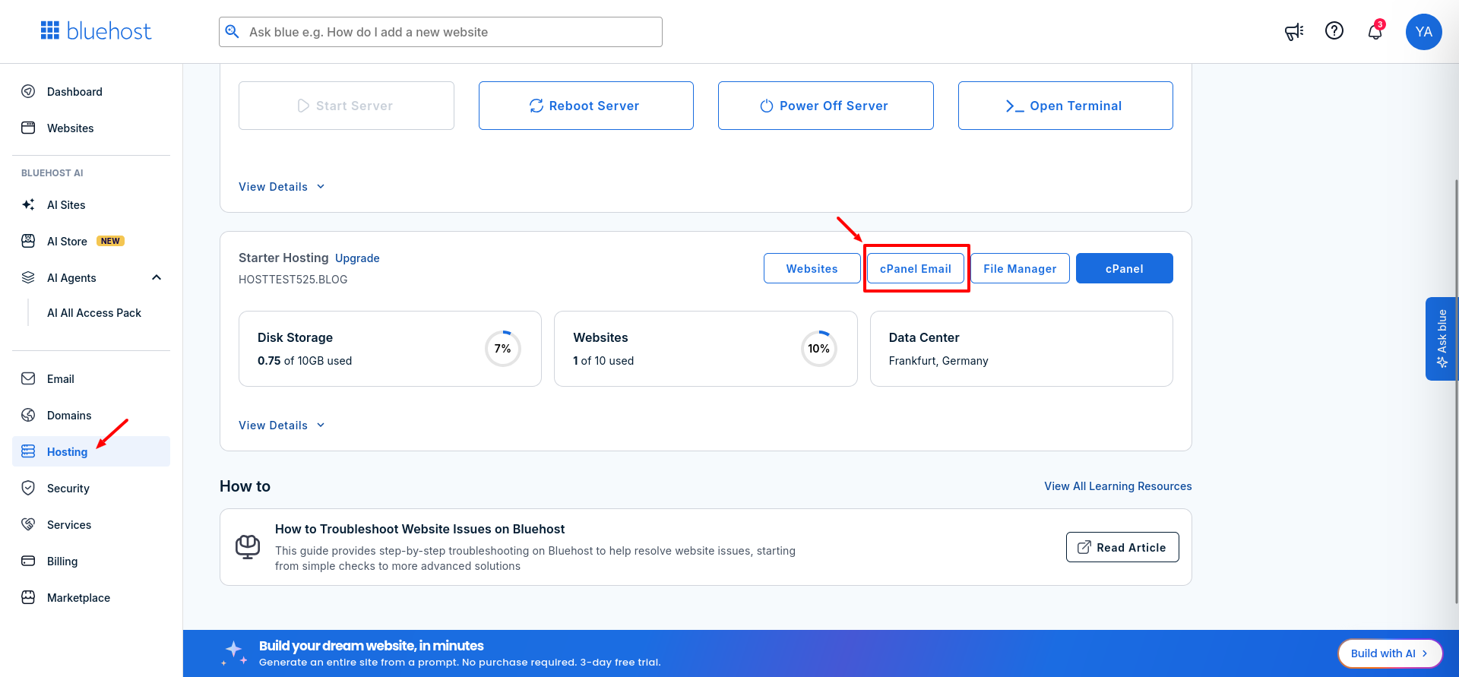Click the Disk Storage 7% usage ring
Screen dimensions: 1459x677
(503, 349)
